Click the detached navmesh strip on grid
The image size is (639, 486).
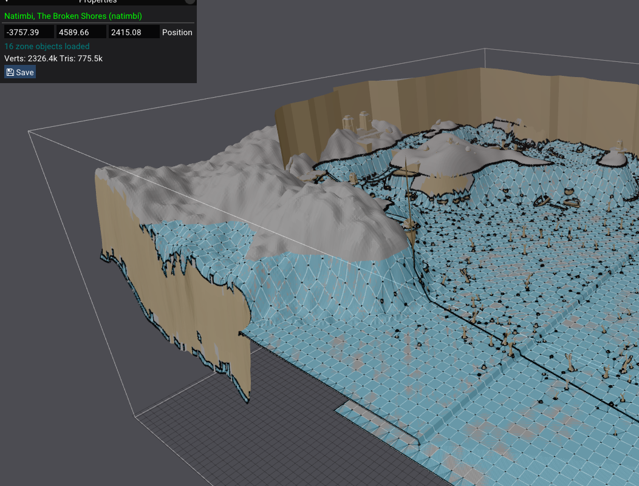tap(377, 419)
